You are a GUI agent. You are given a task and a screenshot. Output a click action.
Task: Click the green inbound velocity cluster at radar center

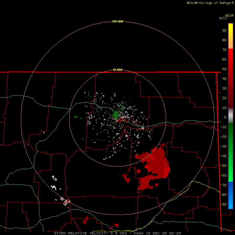[116, 115]
